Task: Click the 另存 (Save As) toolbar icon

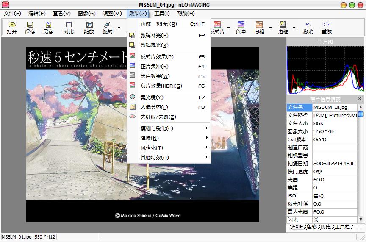Action: [48, 28]
